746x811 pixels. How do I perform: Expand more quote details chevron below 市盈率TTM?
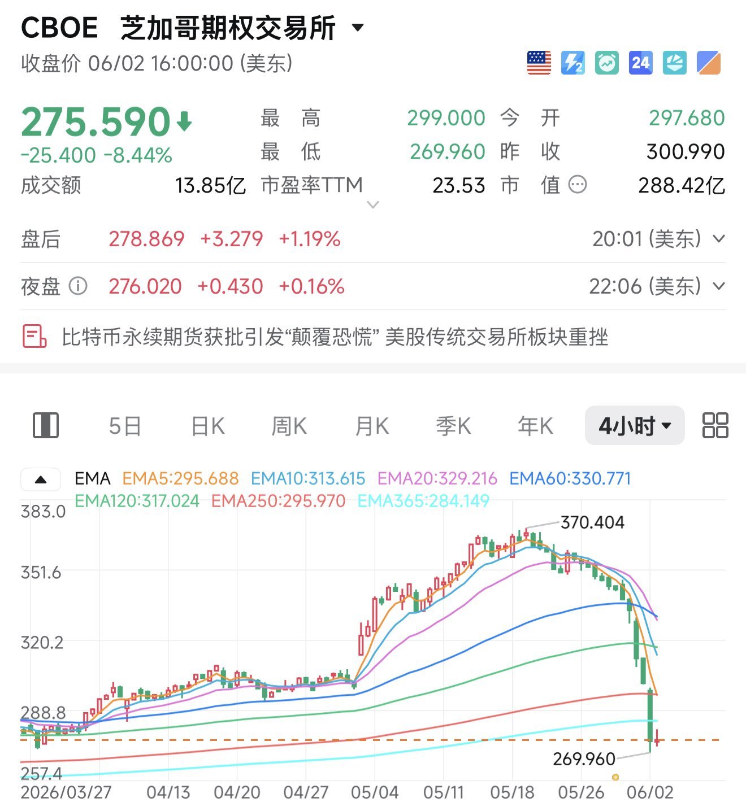pyautogui.click(x=373, y=204)
